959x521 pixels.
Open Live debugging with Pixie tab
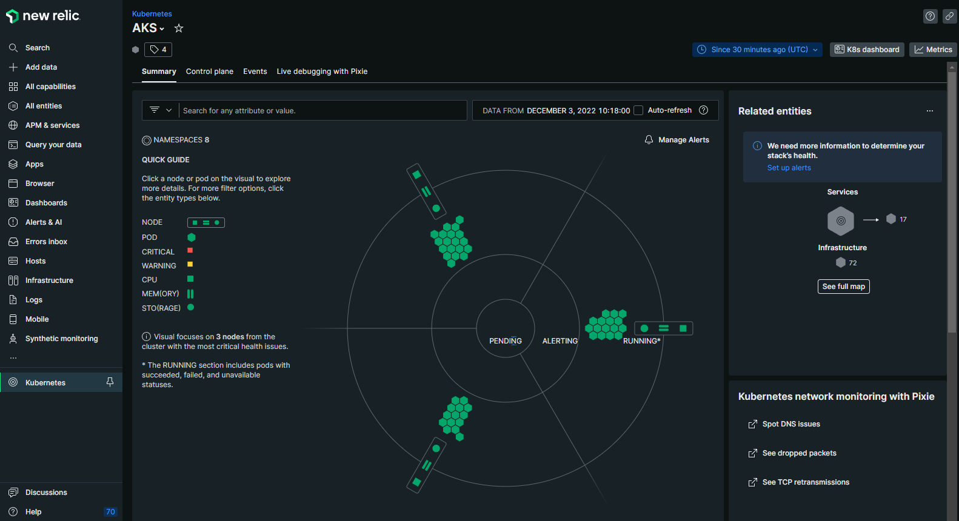click(322, 71)
